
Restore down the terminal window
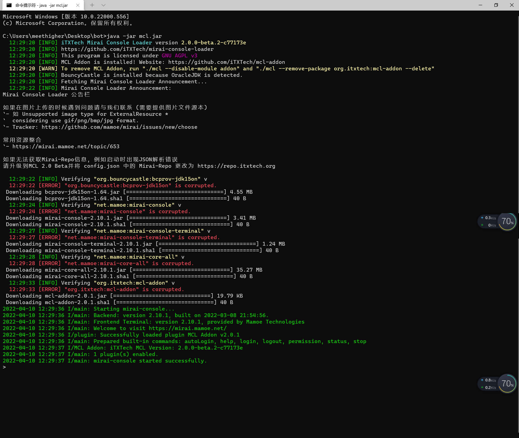click(x=496, y=5)
